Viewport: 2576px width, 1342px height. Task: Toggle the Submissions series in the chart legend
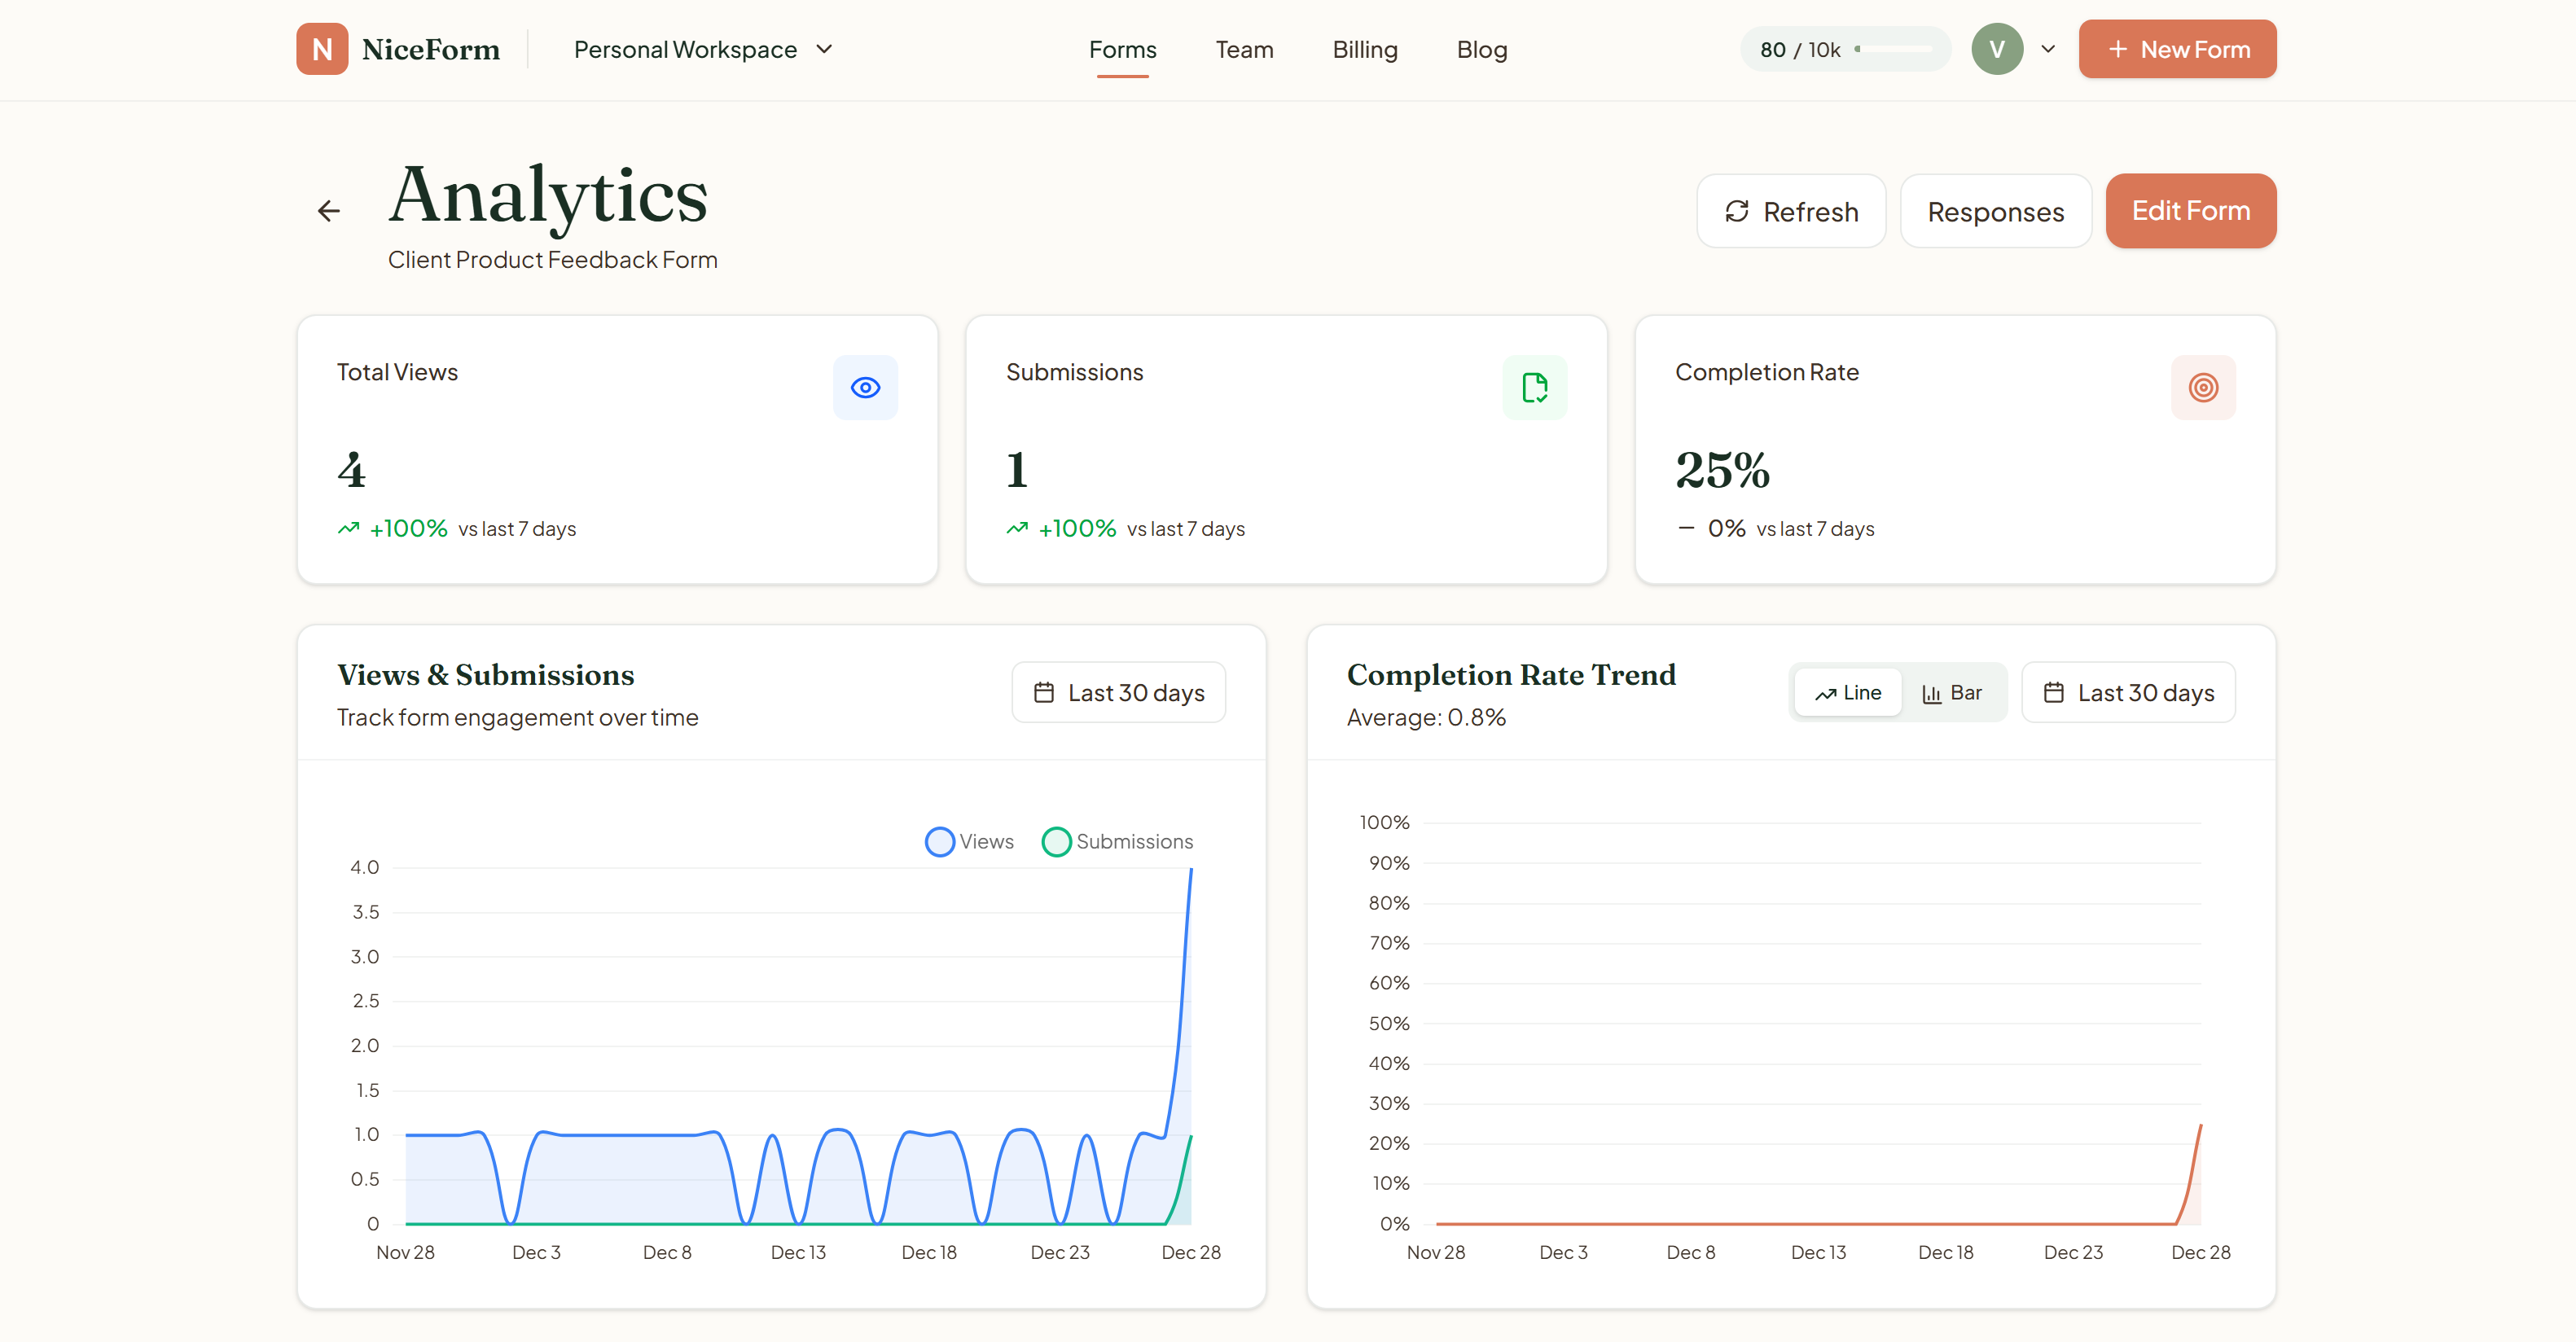pyautogui.click(x=1117, y=841)
